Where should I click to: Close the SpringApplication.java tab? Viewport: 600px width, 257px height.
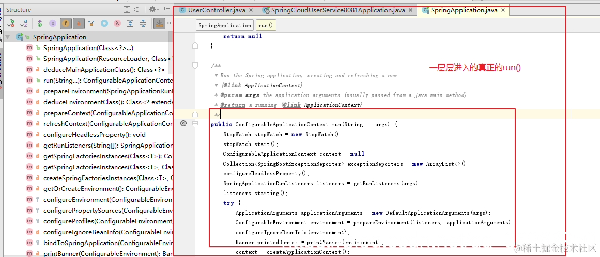(503, 11)
